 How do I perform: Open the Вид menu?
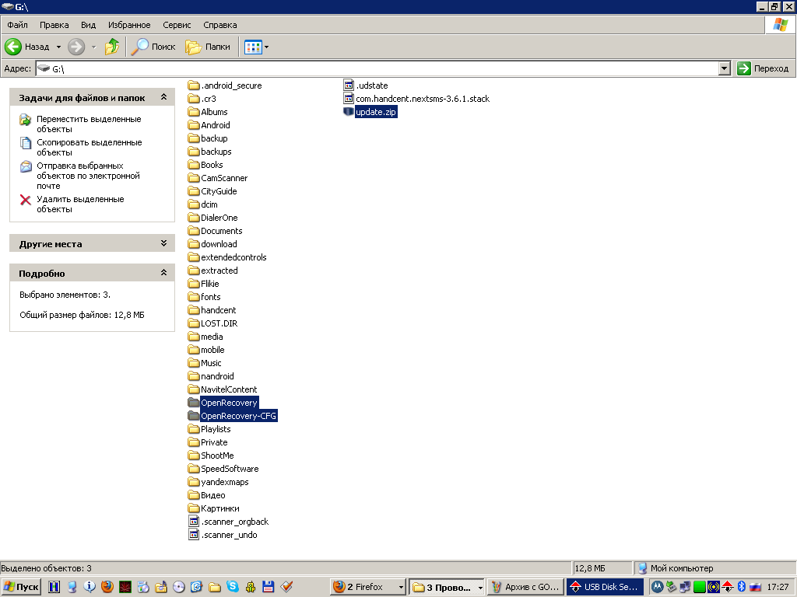tap(88, 25)
